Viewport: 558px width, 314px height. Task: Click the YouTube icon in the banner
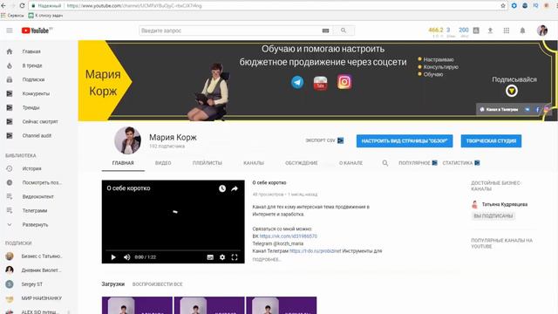(x=320, y=83)
